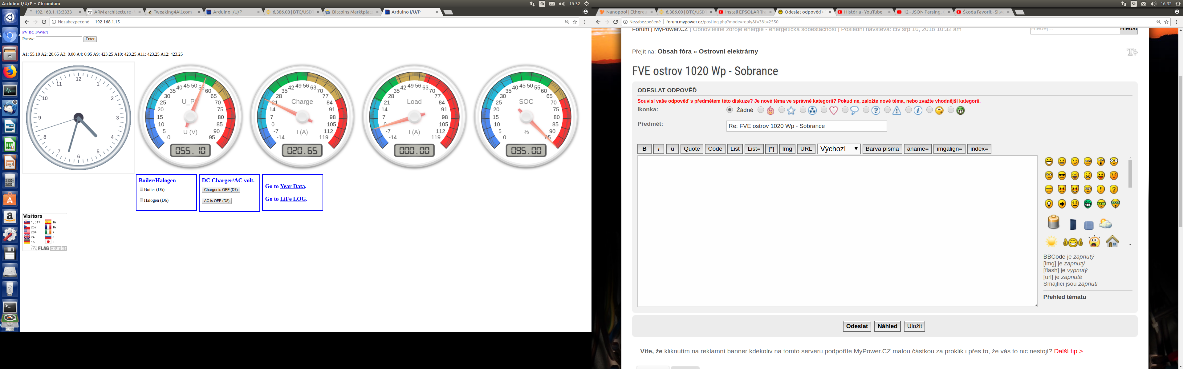
Task: Click the Odeslat submit button
Action: pos(856,326)
